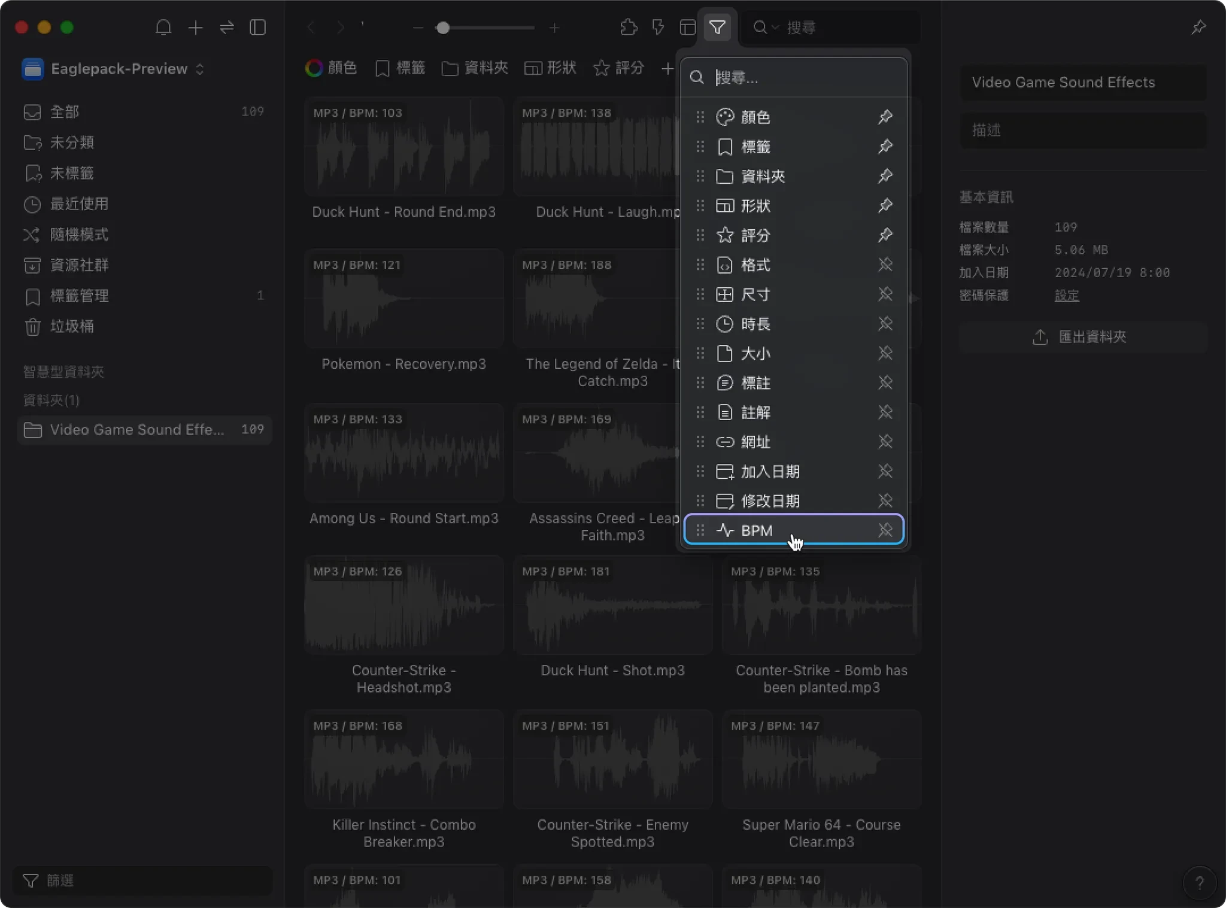Click zoom in plus icon next to slider

(x=554, y=28)
